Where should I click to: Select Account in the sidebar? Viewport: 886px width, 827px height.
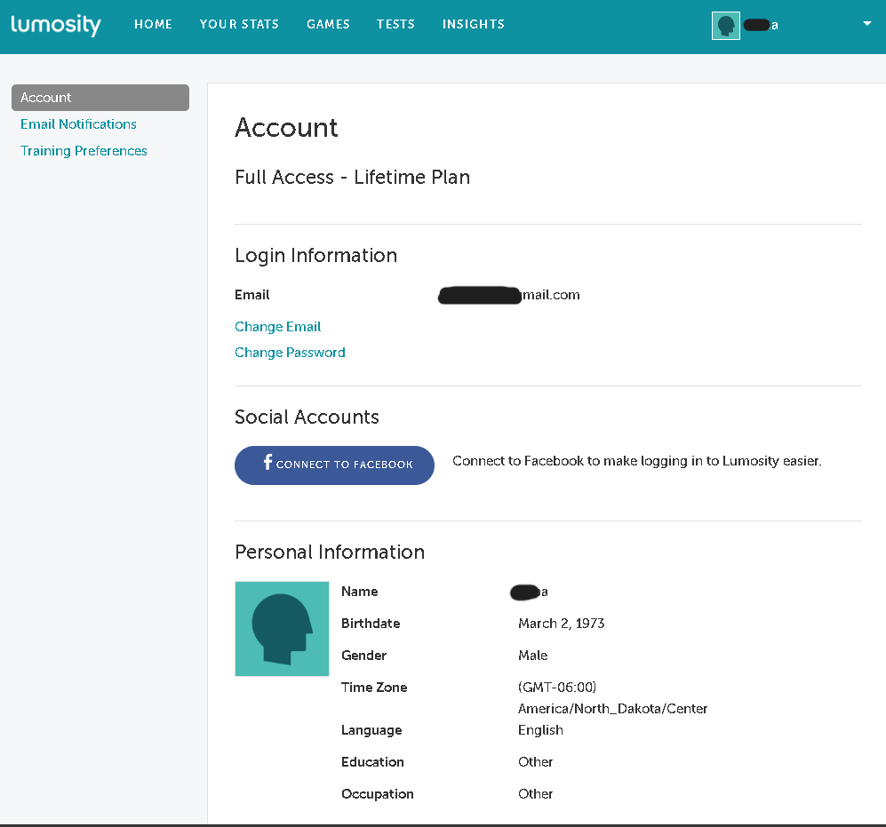click(x=100, y=98)
